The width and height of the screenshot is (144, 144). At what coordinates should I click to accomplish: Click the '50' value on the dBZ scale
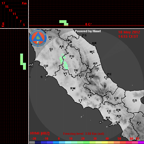(119, 139)
